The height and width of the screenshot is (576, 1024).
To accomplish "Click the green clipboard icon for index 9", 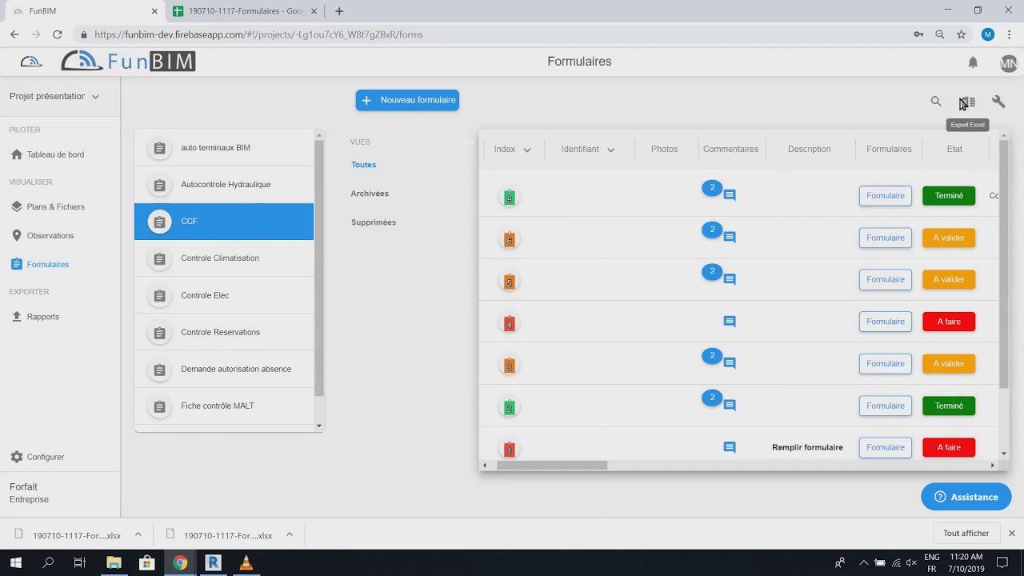I will pos(509,197).
